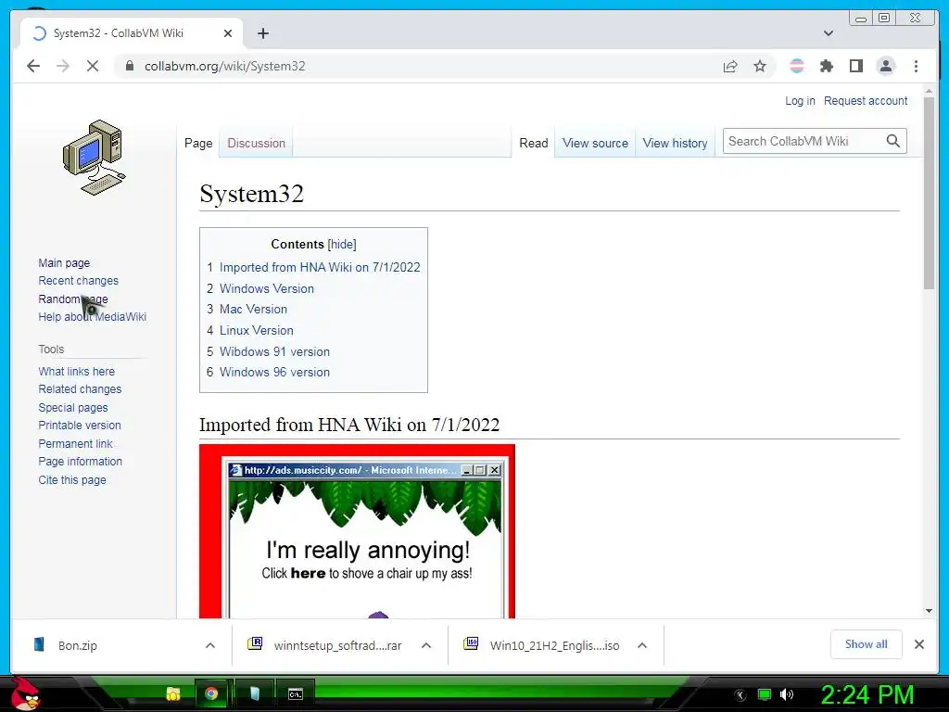
Task: Open the Request account link
Action: click(866, 100)
